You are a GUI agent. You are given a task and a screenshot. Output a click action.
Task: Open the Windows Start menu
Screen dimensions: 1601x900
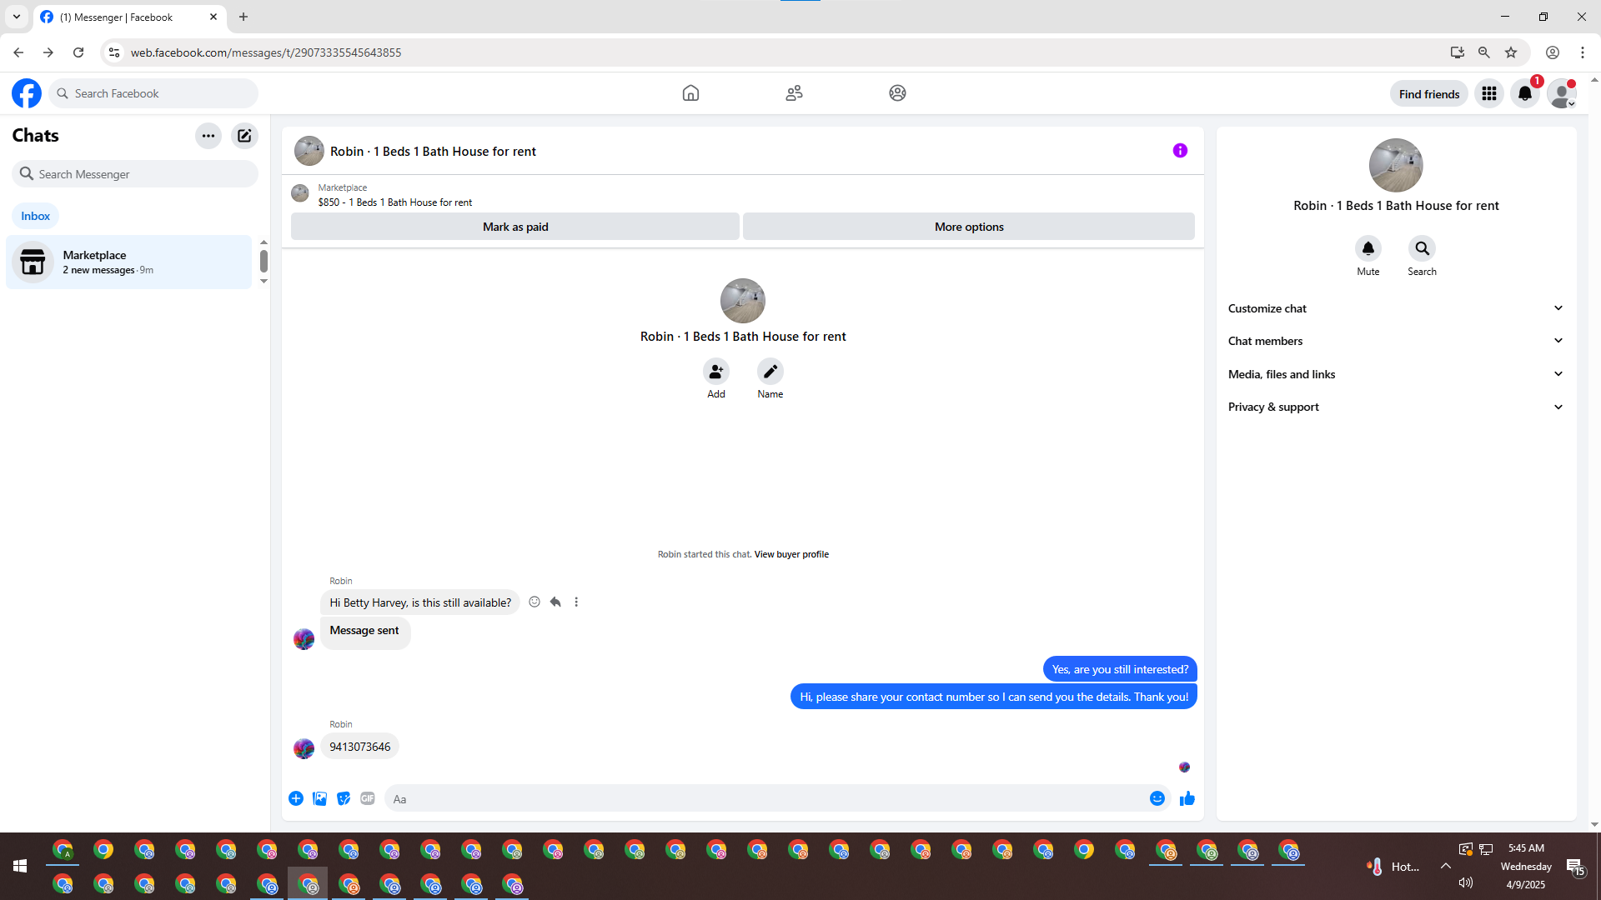[x=20, y=867]
